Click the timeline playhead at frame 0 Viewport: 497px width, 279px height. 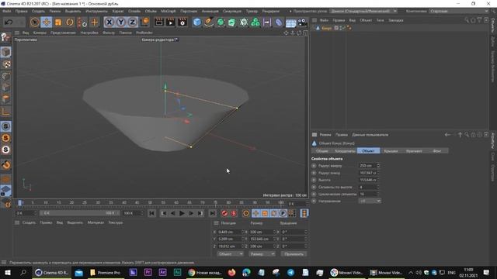click(x=19, y=203)
